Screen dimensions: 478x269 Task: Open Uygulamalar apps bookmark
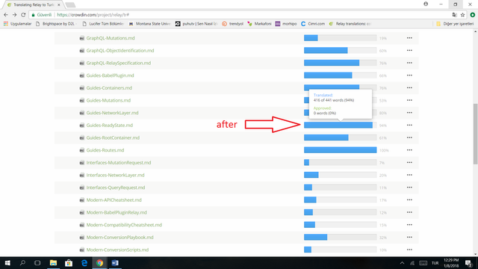(18, 24)
